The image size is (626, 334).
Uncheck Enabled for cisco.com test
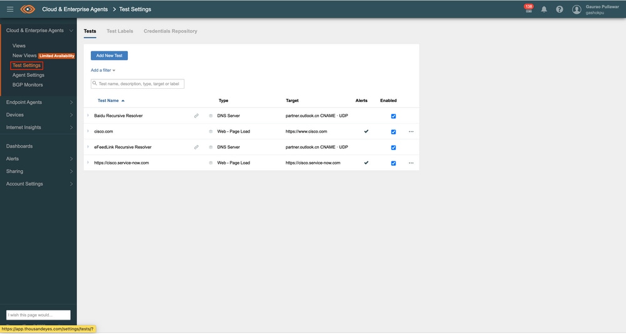(x=394, y=131)
